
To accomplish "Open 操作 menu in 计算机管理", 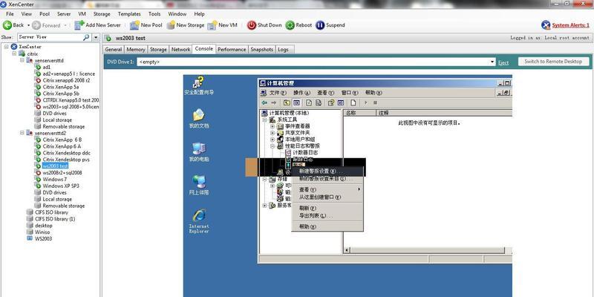I will pos(301,93).
